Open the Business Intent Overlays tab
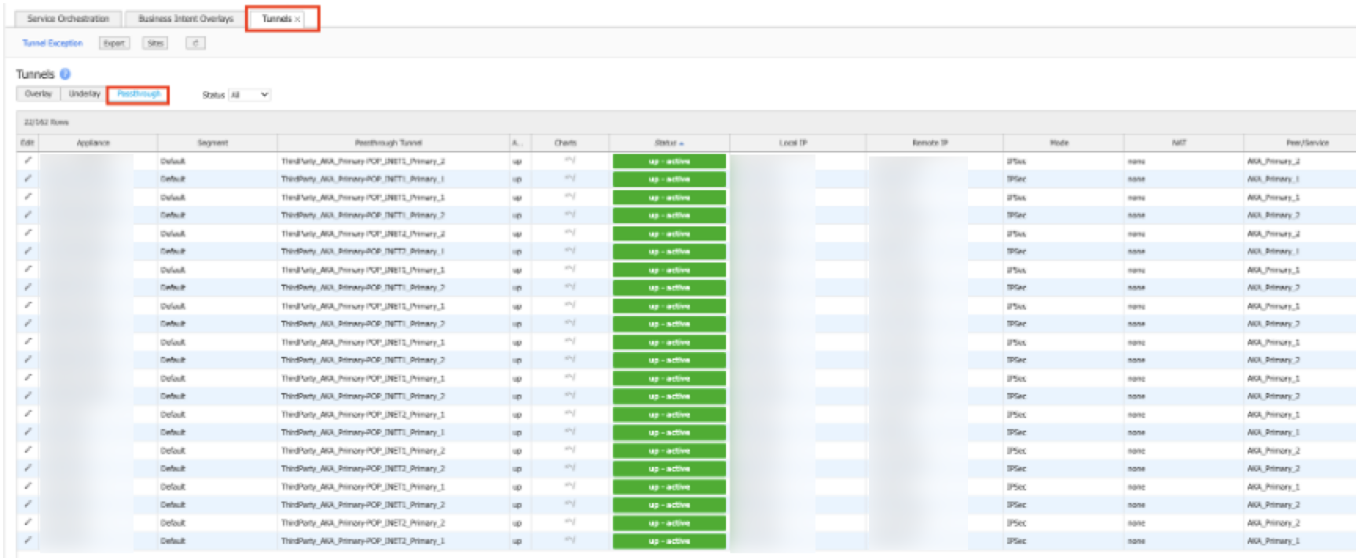This screenshot has width=1356, height=558. click(x=185, y=18)
